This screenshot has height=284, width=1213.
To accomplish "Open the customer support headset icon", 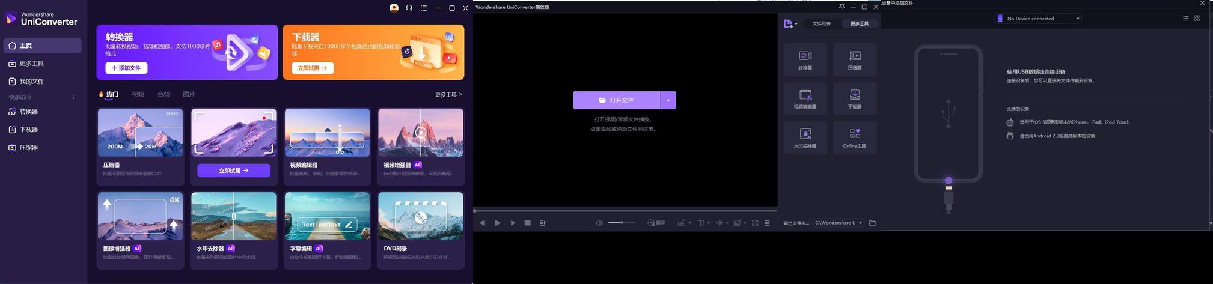I will pyautogui.click(x=409, y=8).
